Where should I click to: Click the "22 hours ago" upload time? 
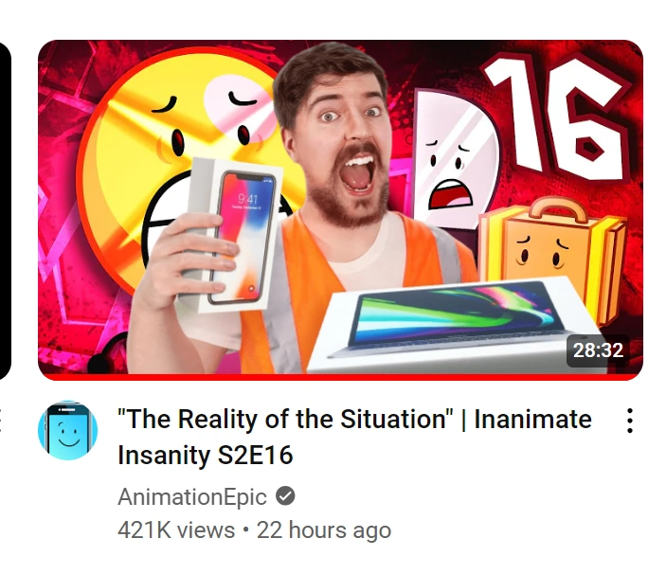tap(324, 530)
